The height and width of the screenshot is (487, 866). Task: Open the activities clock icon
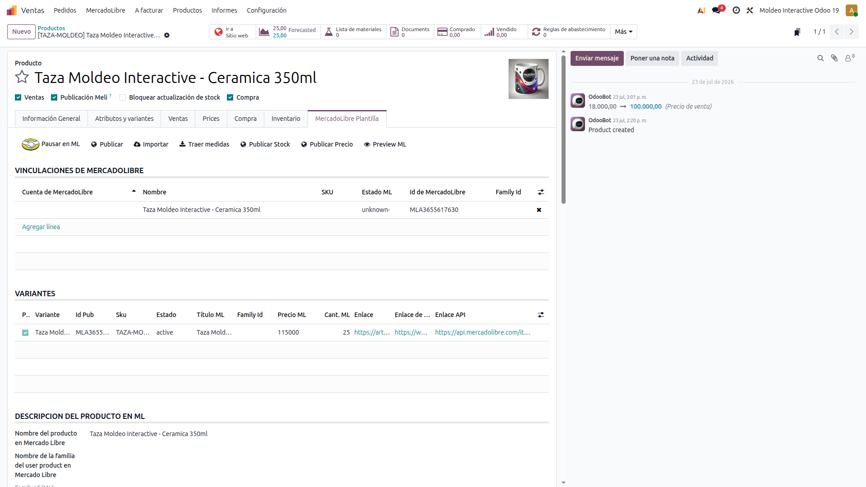[736, 10]
